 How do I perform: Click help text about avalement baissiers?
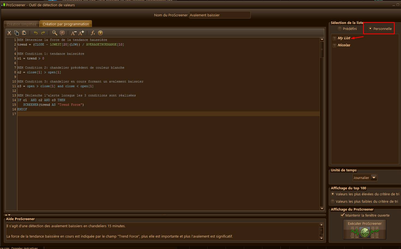pyautogui.click(x=66, y=226)
